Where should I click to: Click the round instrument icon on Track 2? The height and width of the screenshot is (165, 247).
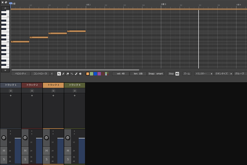32,90
